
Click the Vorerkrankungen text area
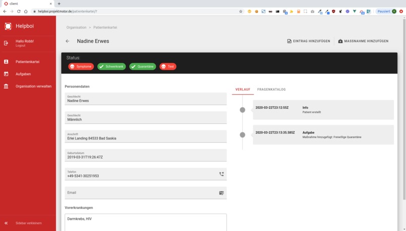click(x=146, y=222)
